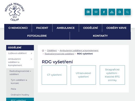
Task: Select RDG vyšetření sidebar item
Action: click(20, 100)
